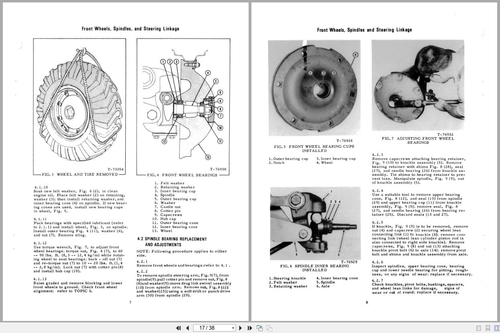The image size is (500, 333).
Task: Go to the previous page
Action: pos(188,328)
